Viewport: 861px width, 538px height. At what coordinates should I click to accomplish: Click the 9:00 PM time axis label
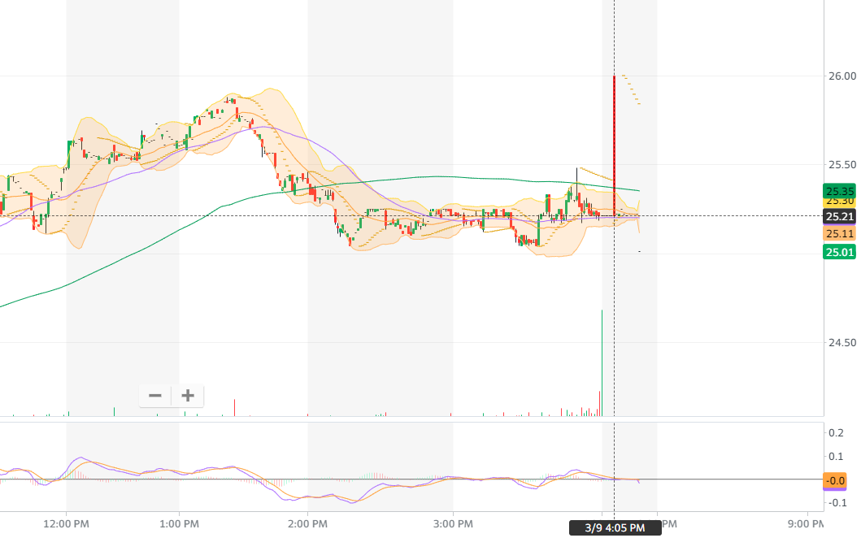point(807,523)
